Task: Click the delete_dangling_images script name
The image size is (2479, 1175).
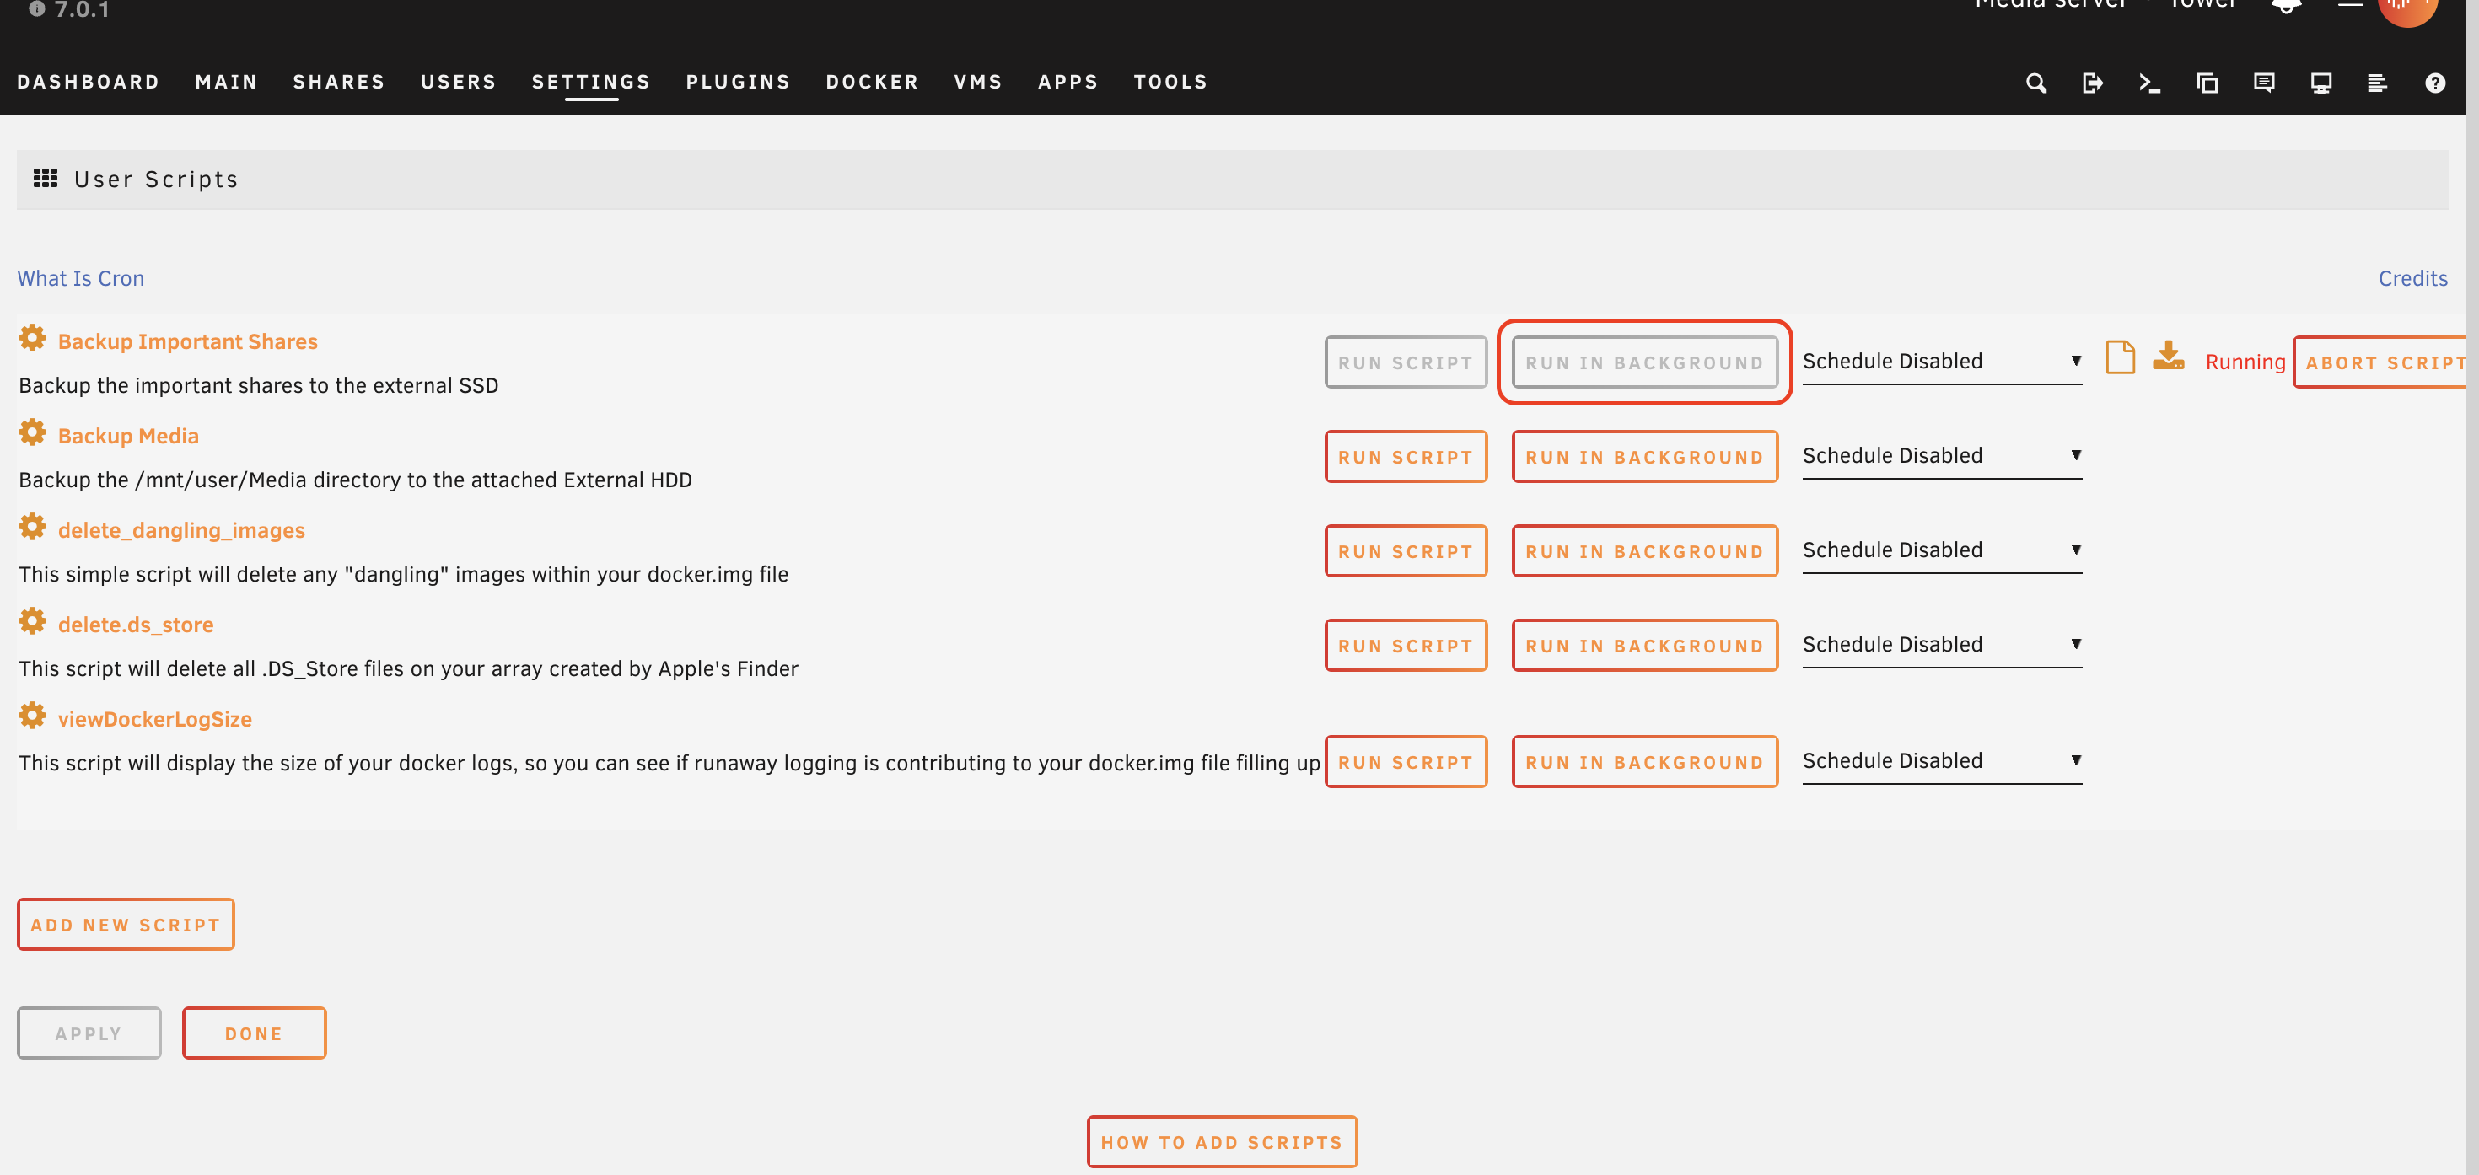Action: pos(181,530)
